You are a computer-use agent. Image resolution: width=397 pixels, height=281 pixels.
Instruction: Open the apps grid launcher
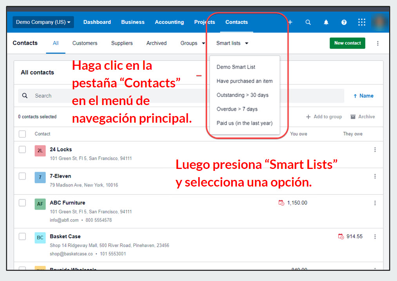(362, 22)
